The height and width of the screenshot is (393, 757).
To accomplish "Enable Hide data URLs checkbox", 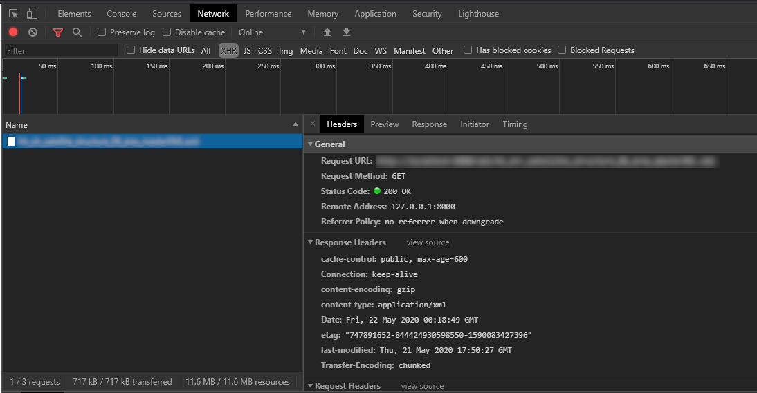I will pos(131,50).
